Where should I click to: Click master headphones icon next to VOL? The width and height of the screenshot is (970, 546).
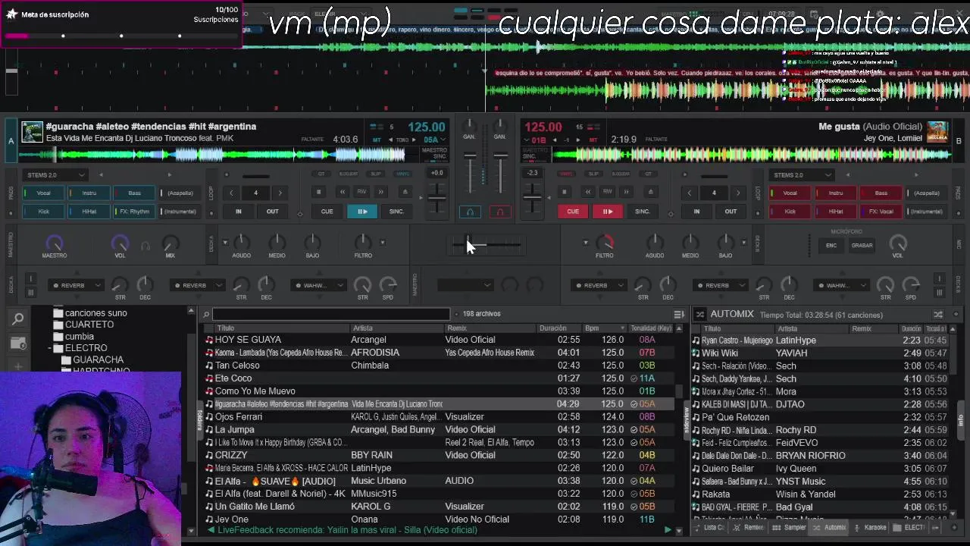145,245
